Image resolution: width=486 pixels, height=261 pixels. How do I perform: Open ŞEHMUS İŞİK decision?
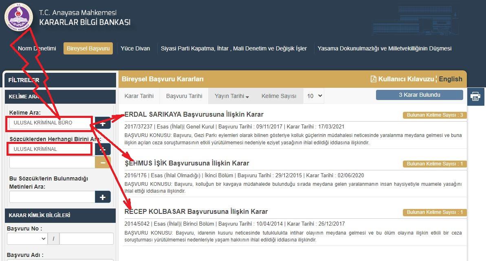pyautogui.click(x=187, y=163)
